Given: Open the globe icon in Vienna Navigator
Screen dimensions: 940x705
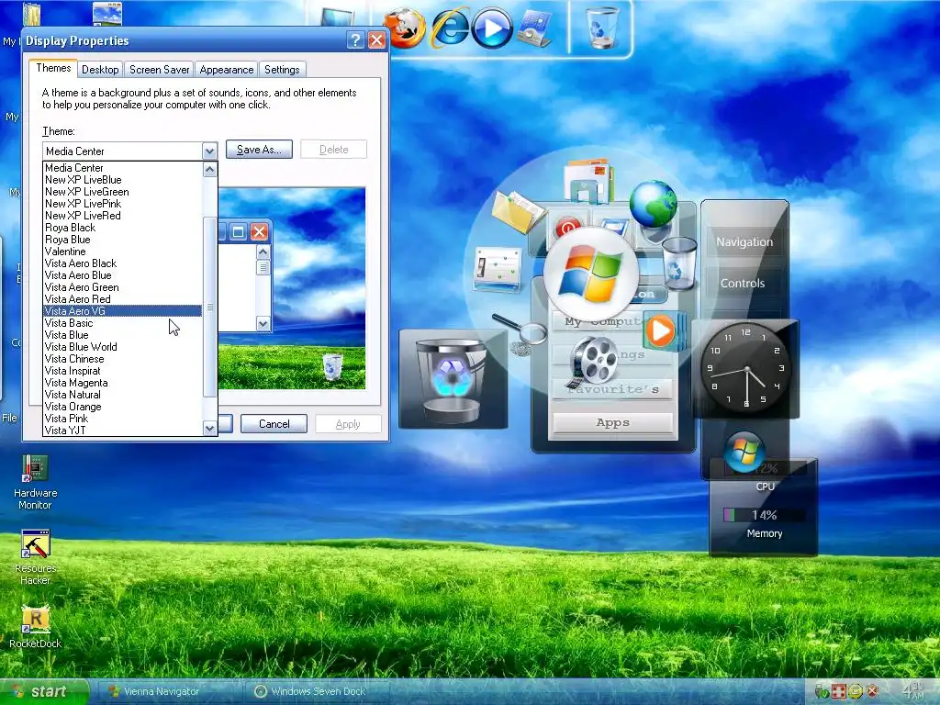Looking at the screenshot, I should [653, 204].
